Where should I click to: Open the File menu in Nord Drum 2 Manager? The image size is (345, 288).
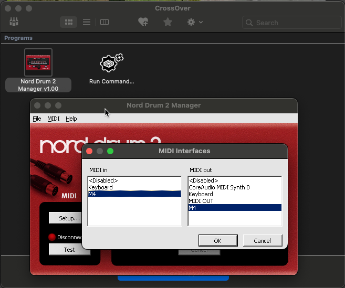37,119
